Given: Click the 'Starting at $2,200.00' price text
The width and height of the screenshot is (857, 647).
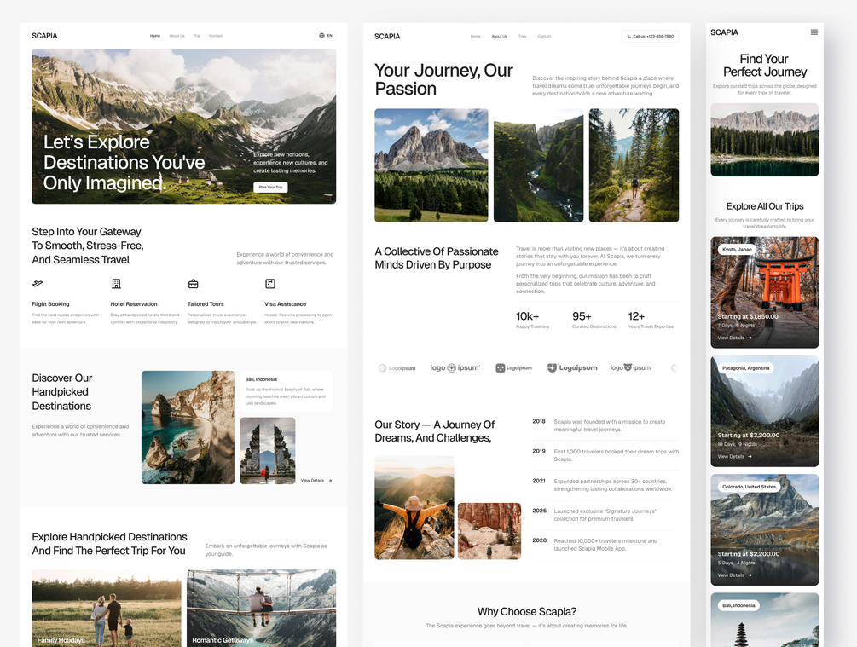Looking at the screenshot, I should (748, 553).
